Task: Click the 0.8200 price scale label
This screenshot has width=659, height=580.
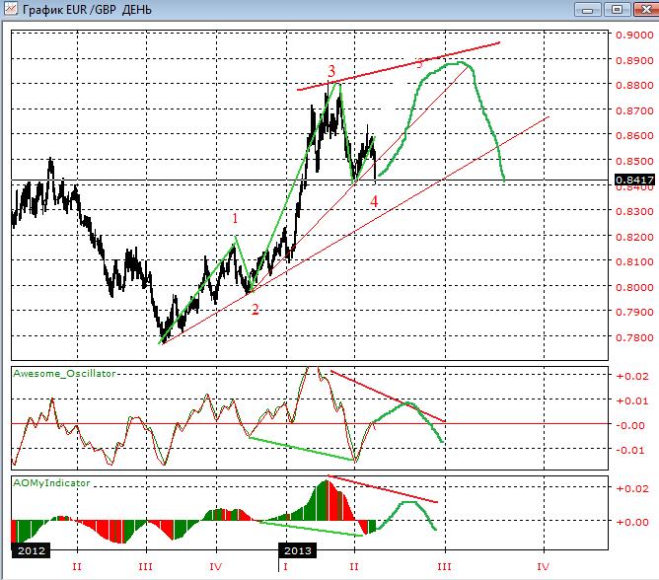Action: [x=634, y=237]
